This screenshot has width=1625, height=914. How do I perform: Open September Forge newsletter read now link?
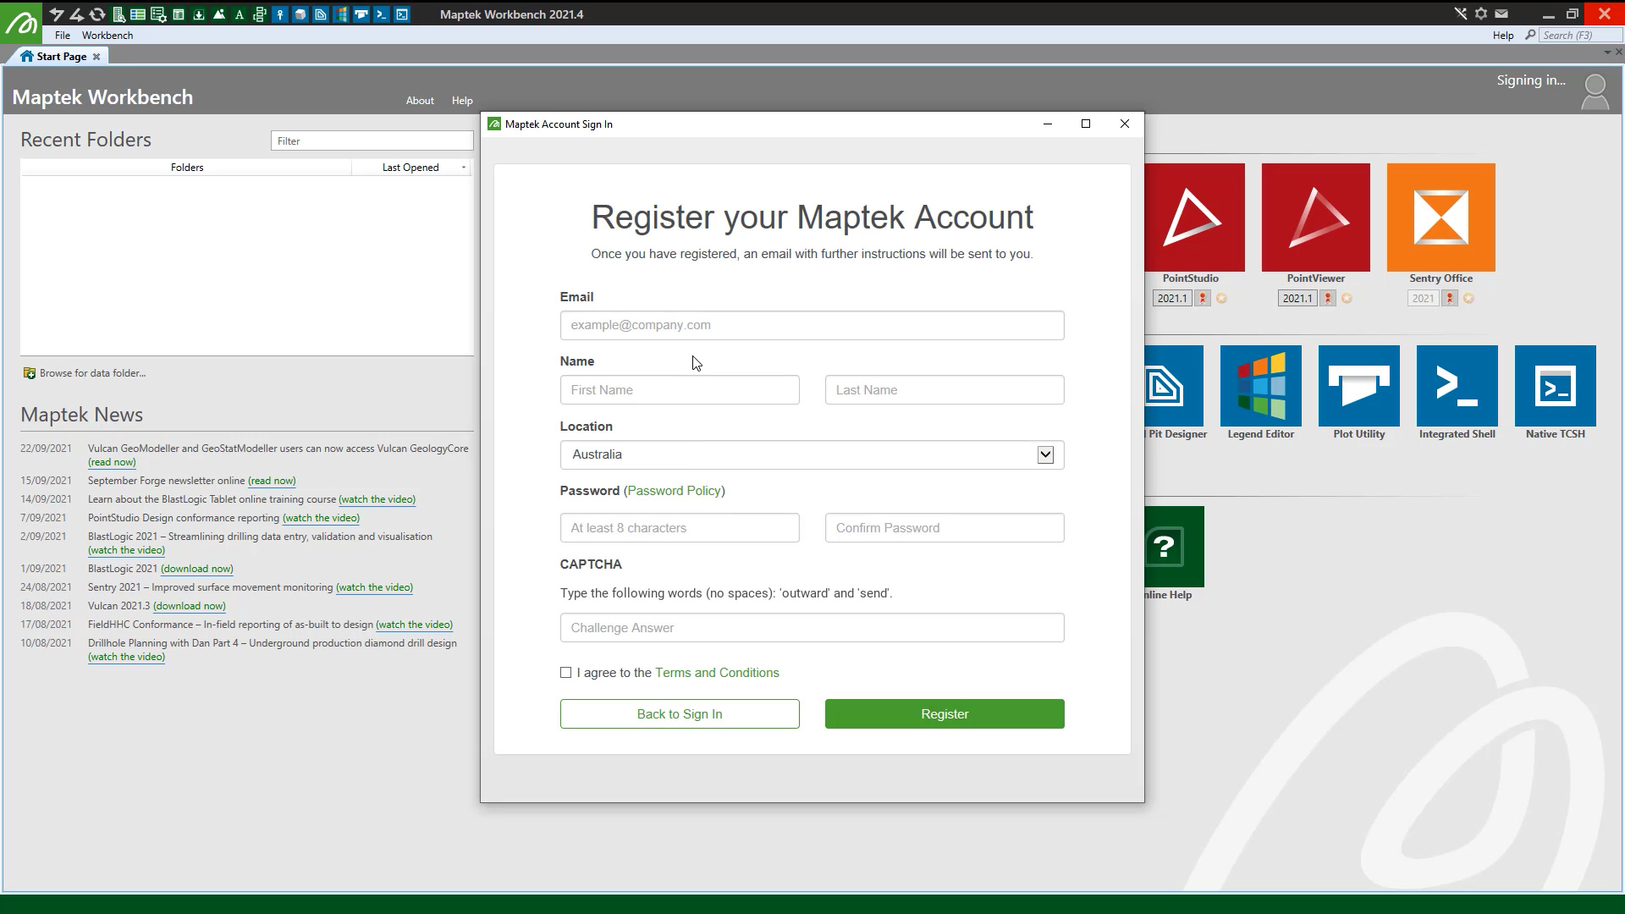point(272,481)
